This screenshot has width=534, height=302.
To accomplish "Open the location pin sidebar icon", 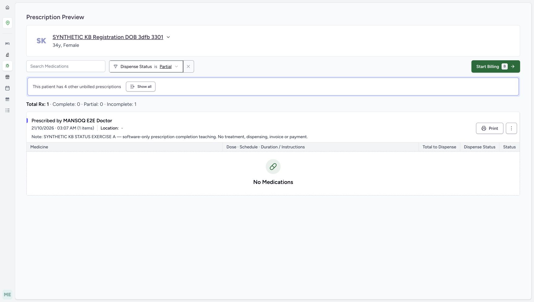I will point(7,23).
